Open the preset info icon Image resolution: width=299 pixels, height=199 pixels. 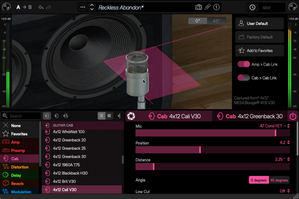pyautogui.click(x=216, y=7)
